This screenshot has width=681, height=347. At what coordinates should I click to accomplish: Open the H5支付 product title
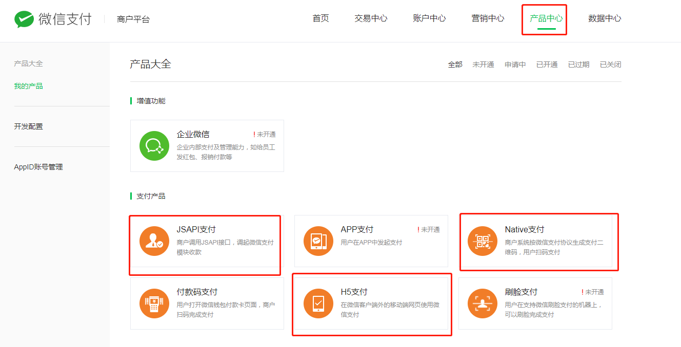click(x=354, y=292)
